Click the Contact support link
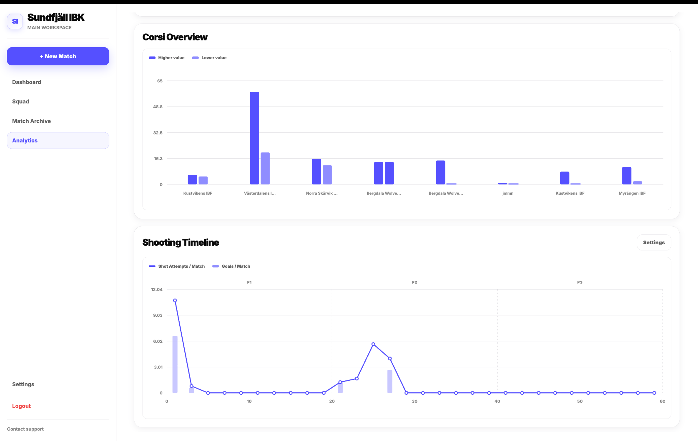The height and width of the screenshot is (441, 698). coord(25,429)
